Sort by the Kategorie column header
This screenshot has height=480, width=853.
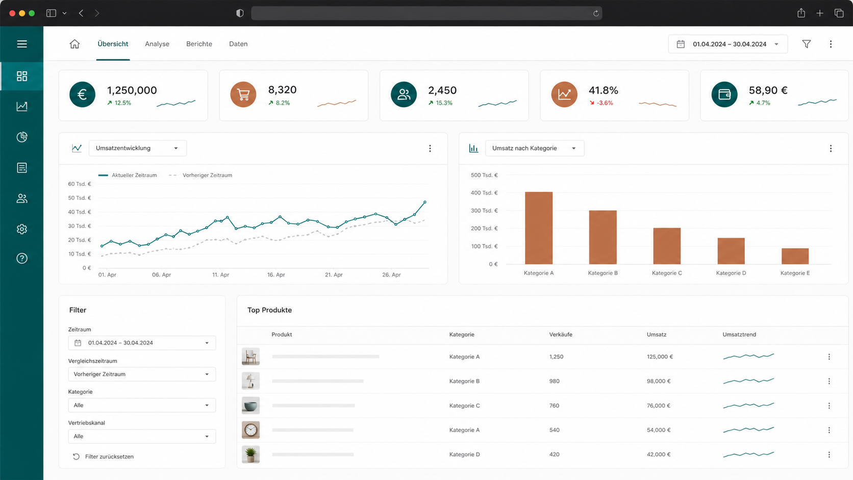tap(462, 335)
